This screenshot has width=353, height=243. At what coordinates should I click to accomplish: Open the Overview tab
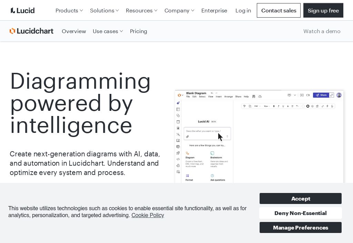74,31
